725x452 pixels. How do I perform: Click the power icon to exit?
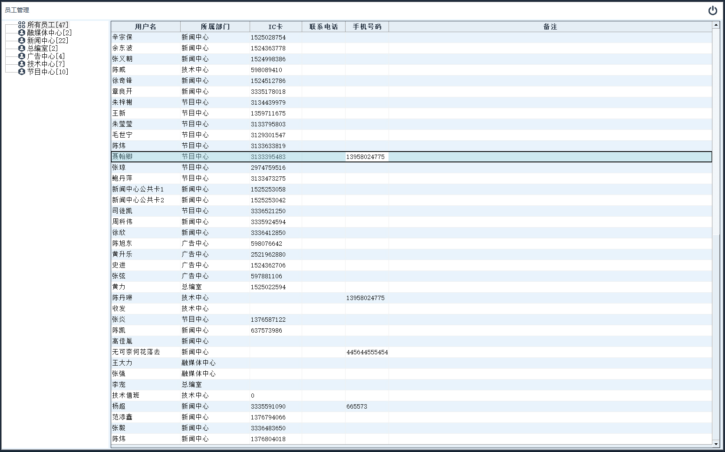coord(712,10)
